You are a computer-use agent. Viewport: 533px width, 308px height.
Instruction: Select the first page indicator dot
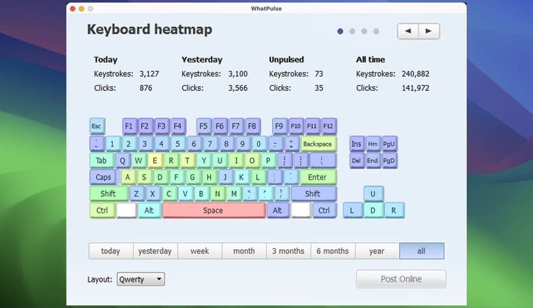340,31
